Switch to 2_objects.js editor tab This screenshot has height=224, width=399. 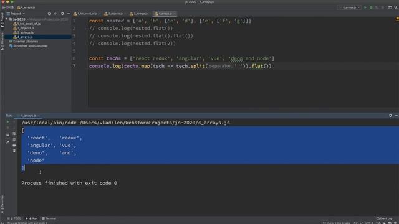114,14
